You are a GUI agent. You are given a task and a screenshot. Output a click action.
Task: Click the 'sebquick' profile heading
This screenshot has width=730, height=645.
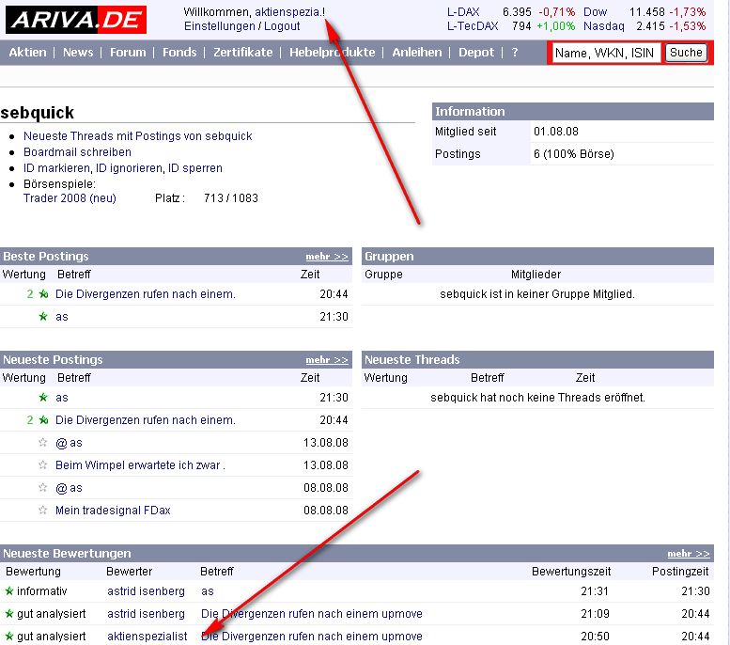38,113
